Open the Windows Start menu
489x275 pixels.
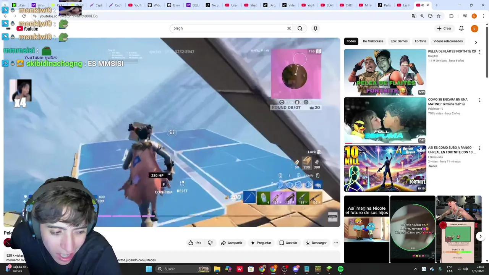click(149, 269)
